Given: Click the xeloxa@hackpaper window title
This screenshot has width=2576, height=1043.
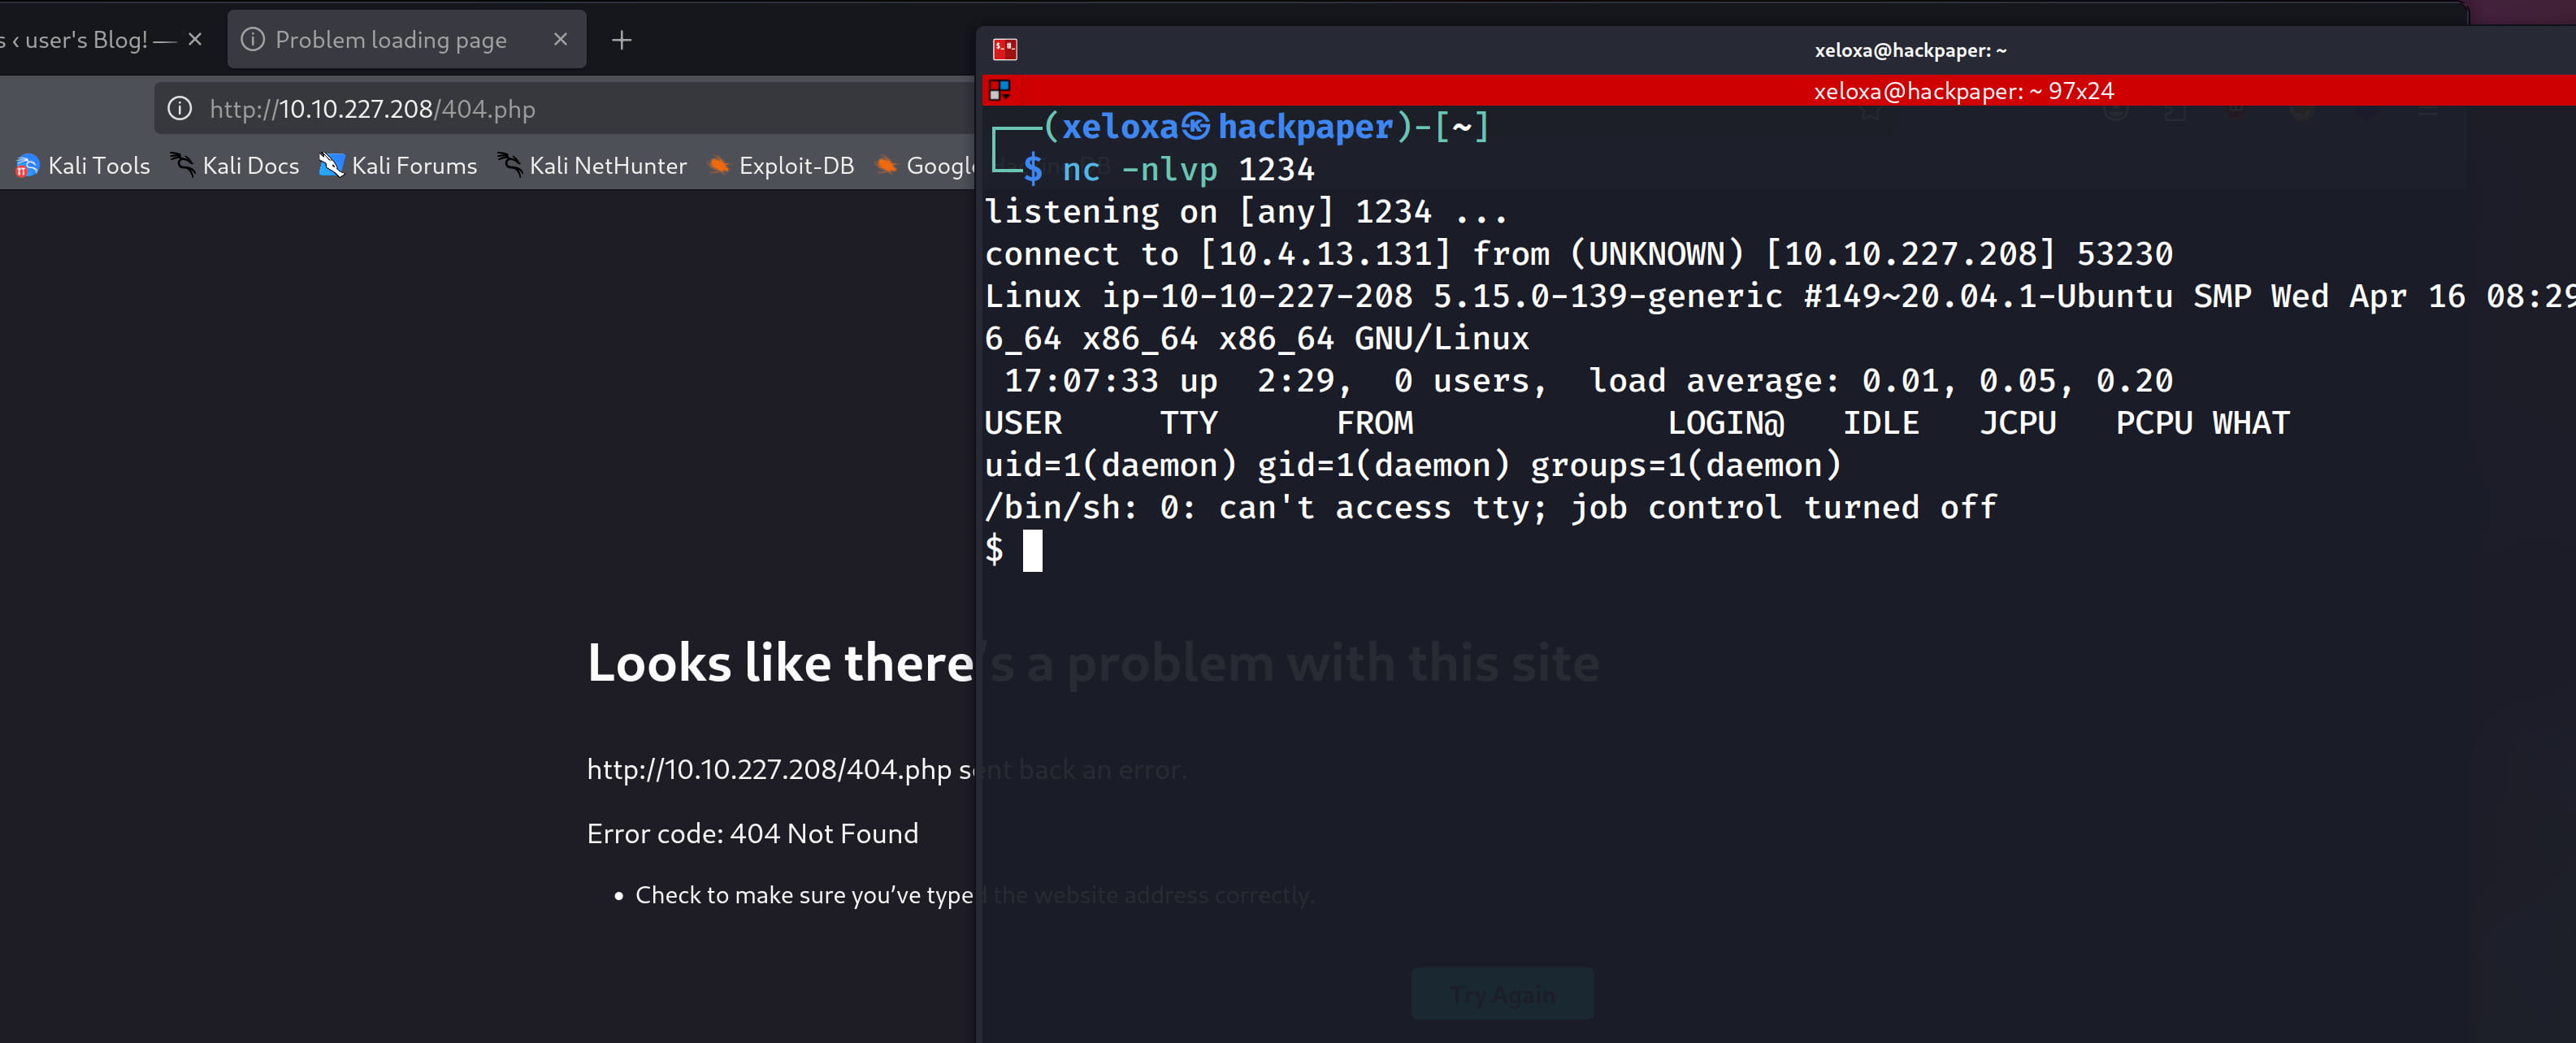Looking at the screenshot, I should point(1909,50).
